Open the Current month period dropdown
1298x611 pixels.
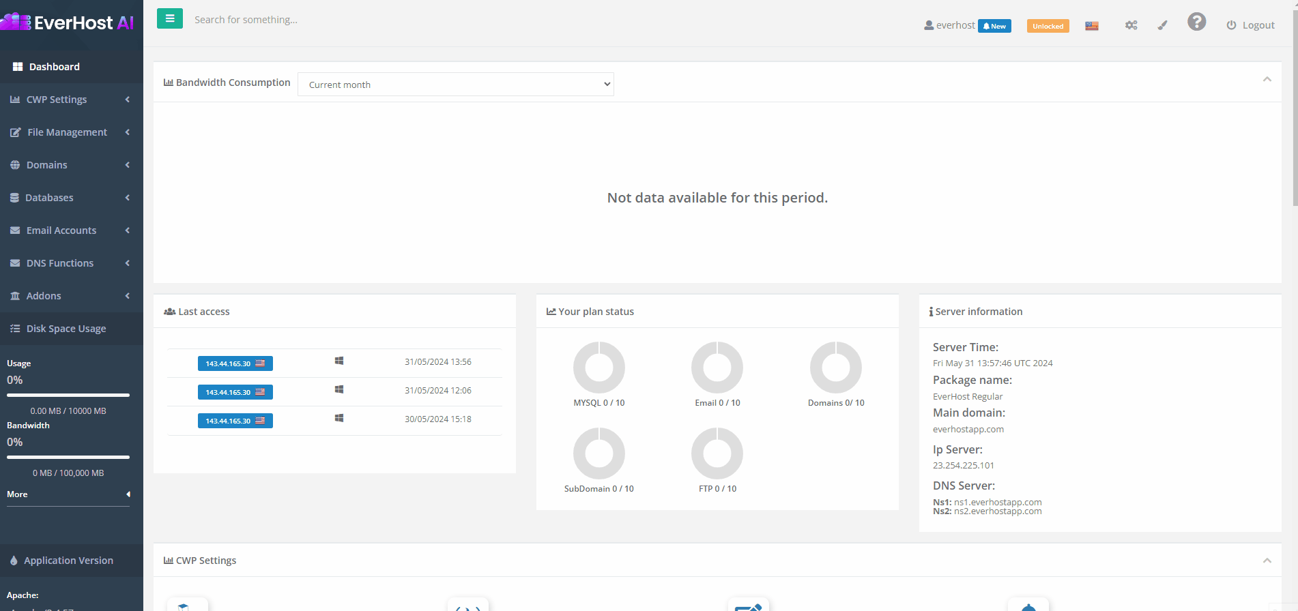(456, 85)
